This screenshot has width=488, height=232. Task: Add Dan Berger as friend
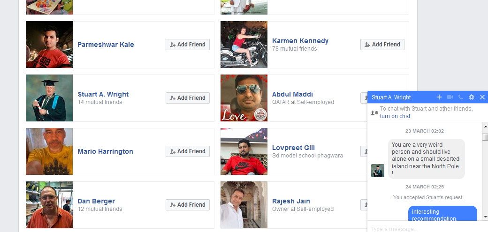pos(188,205)
